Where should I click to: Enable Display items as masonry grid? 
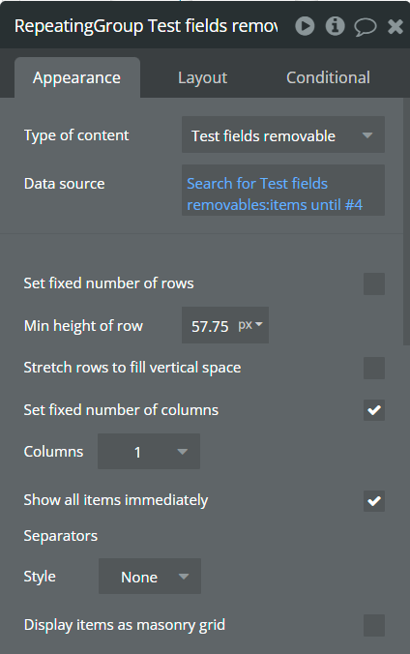click(x=374, y=625)
